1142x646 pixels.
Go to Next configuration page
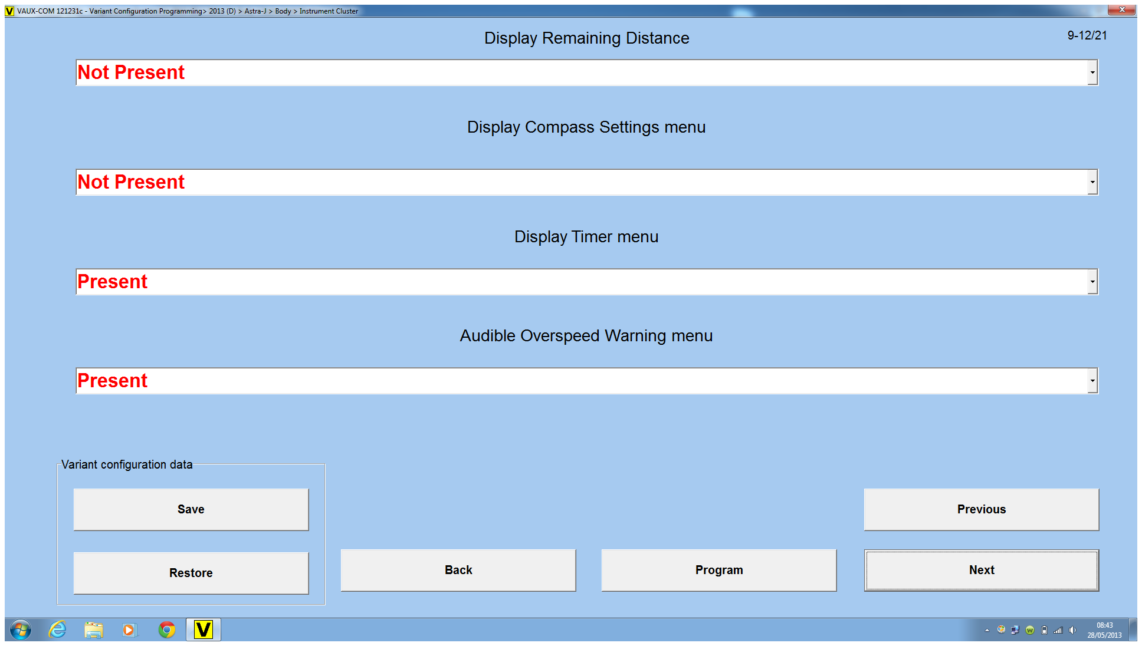tap(981, 570)
